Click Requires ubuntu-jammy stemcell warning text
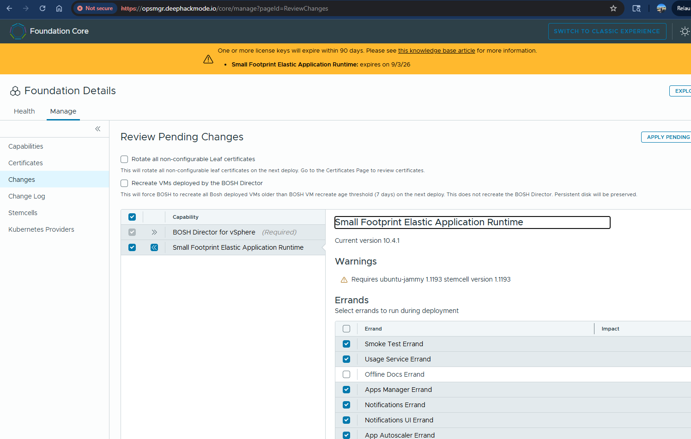Image resolution: width=691 pixels, height=439 pixels. click(x=431, y=279)
